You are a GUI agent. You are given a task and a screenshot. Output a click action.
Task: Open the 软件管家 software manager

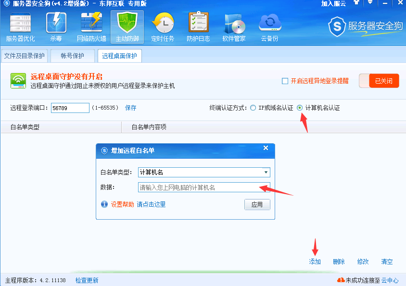(234, 27)
